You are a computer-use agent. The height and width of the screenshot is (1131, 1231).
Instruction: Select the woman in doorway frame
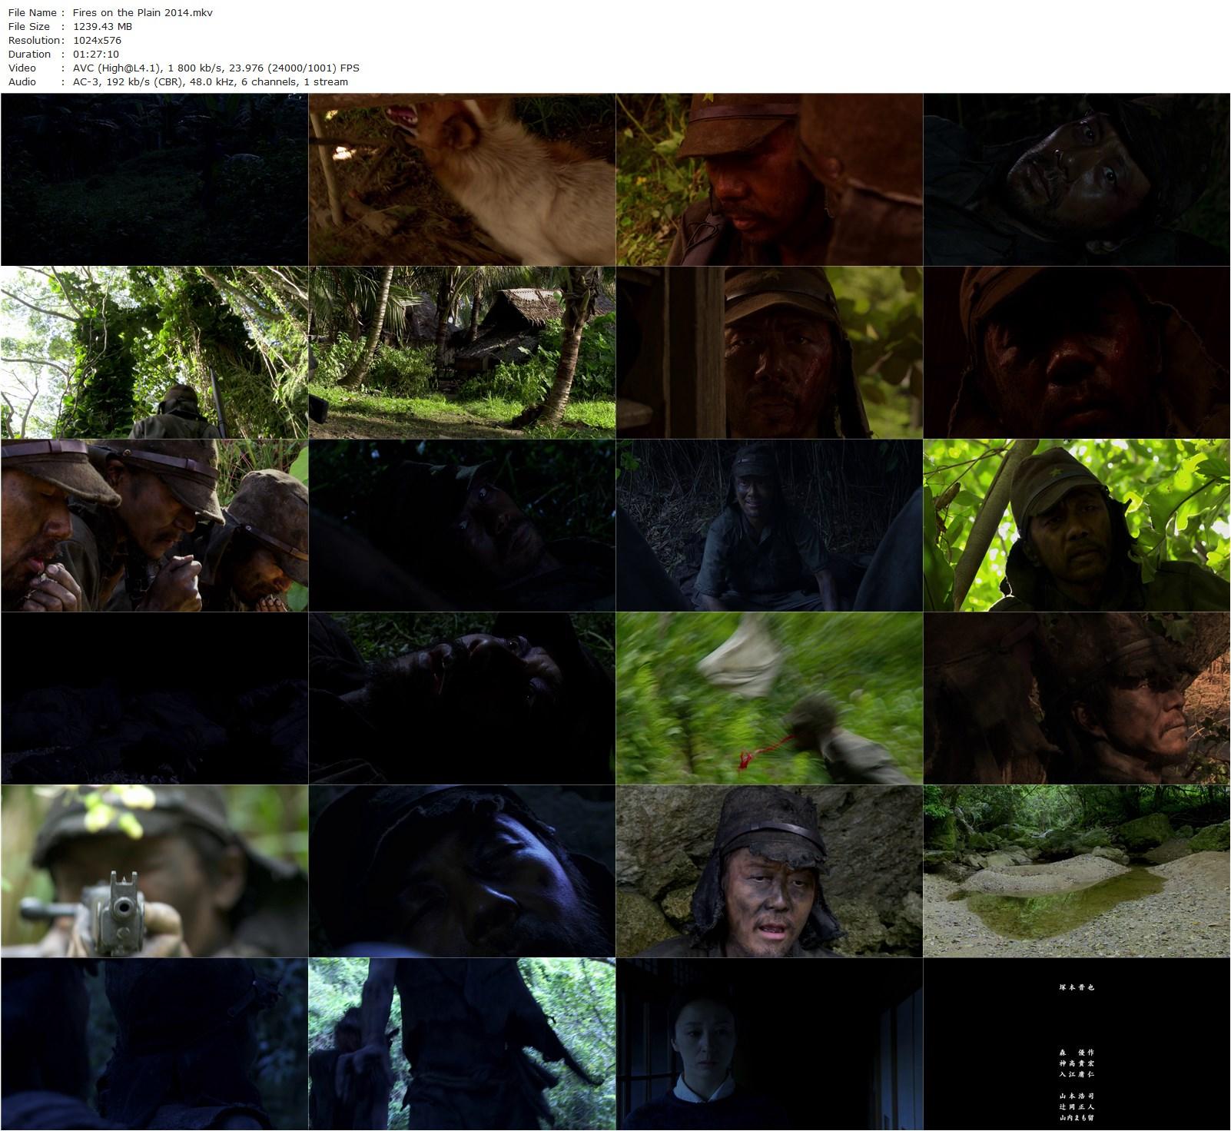tap(769, 1044)
